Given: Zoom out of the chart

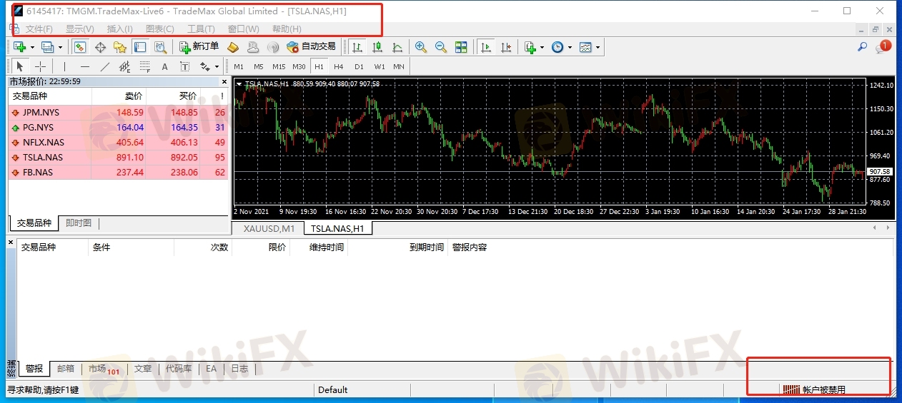Looking at the screenshot, I should coord(441,47).
